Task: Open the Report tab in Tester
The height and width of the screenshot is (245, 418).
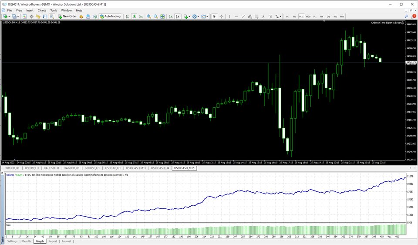Action: click(x=53, y=241)
